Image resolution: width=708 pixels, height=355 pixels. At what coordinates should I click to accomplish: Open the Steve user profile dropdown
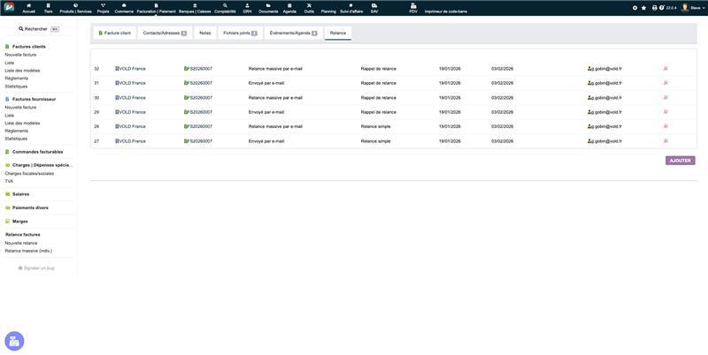tap(690, 8)
